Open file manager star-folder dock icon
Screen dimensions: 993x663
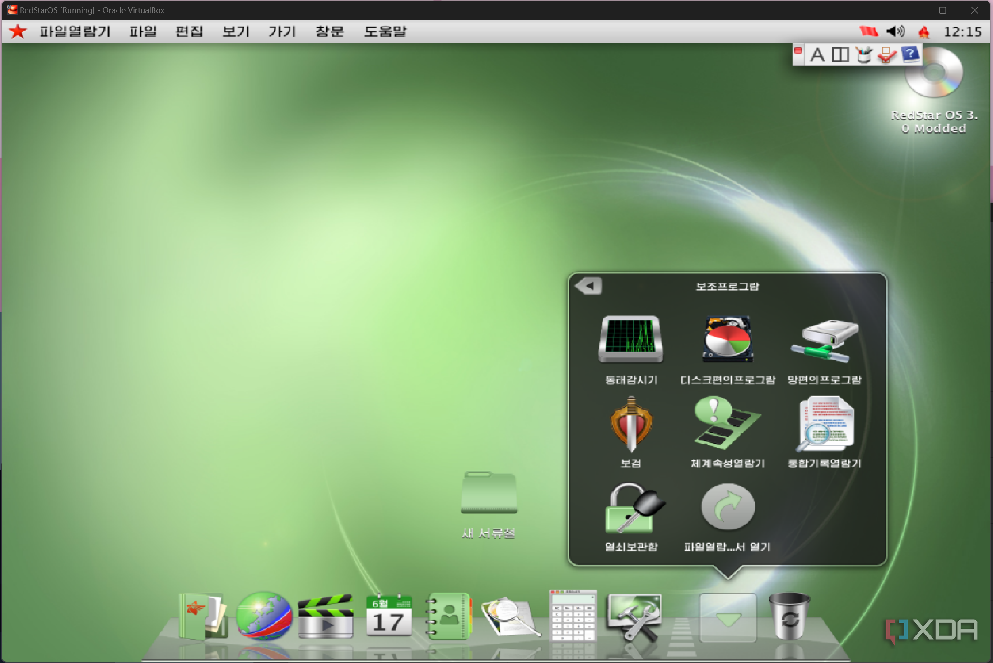coord(203,617)
